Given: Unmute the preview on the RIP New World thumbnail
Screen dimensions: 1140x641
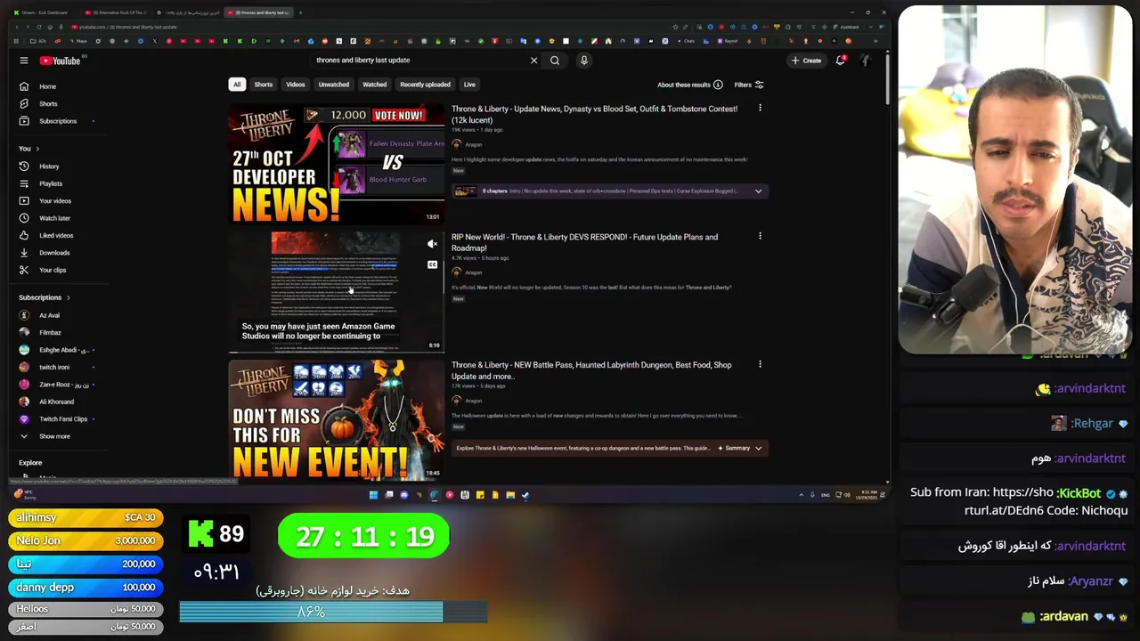Looking at the screenshot, I should pos(432,244).
